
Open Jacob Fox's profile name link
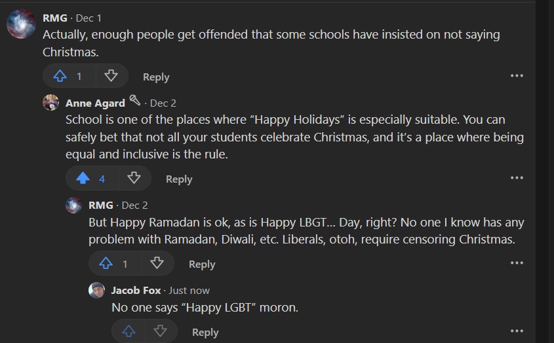(136, 291)
